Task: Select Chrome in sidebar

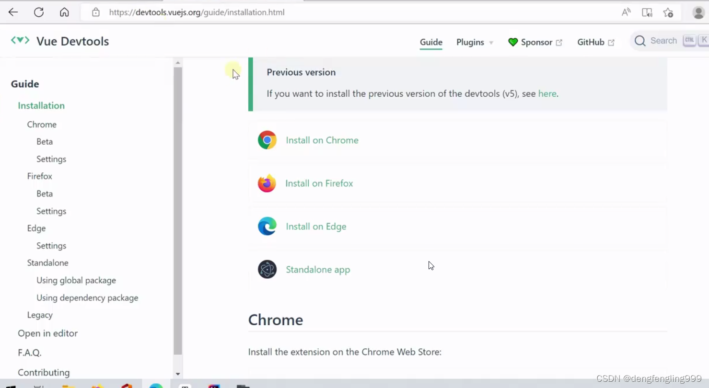Action: pos(42,125)
